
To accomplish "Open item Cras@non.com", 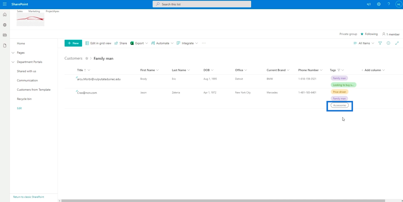I will (x=87, y=93).
